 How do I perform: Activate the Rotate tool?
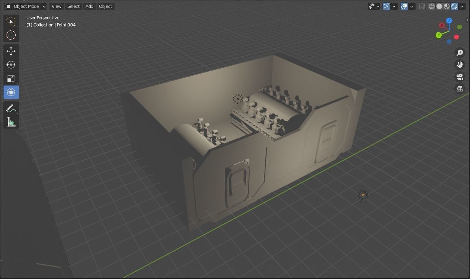tap(11, 65)
